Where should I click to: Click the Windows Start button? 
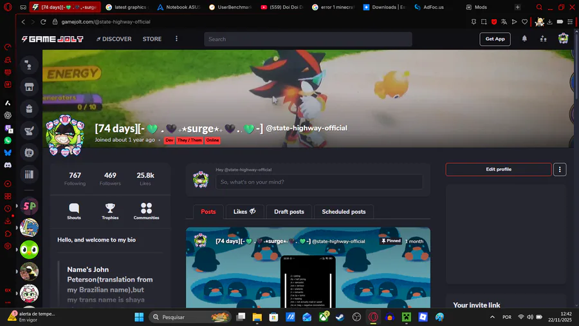(139, 317)
